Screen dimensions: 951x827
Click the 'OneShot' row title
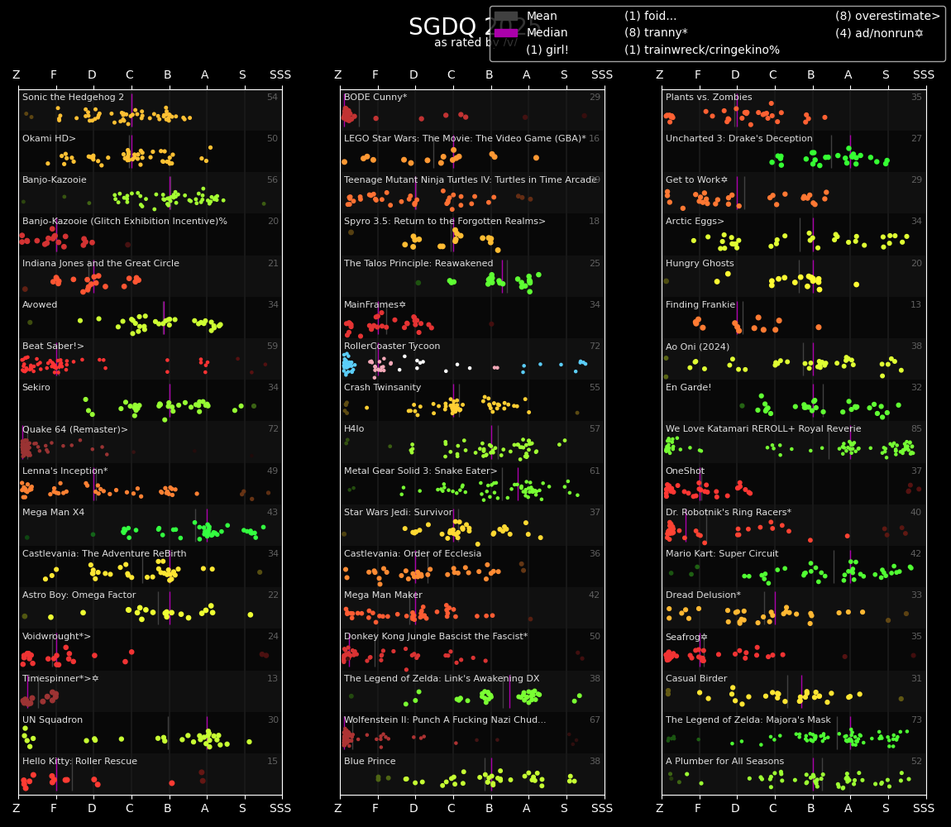685,471
